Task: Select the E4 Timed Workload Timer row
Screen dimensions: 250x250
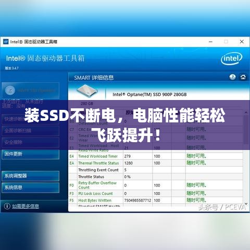Action: point(156,156)
